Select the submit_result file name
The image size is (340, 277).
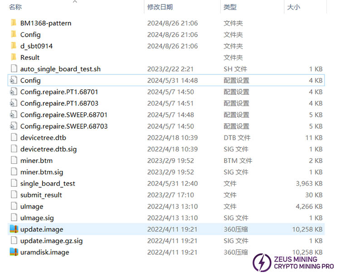tap(41, 195)
